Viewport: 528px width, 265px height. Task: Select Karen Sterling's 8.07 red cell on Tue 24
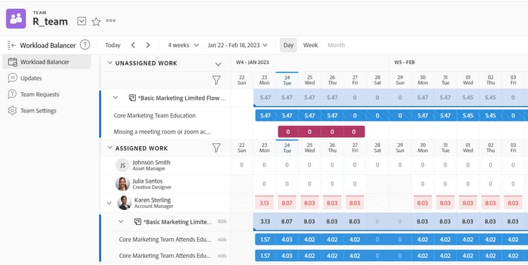tap(287, 202)
